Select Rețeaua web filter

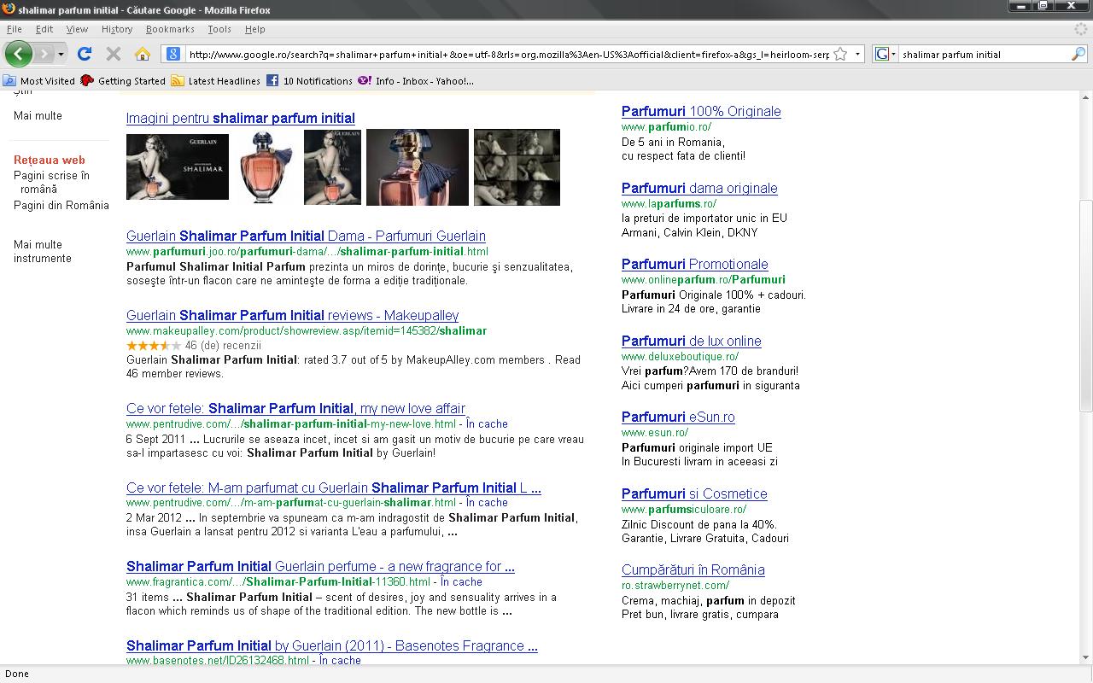pos(50,160)
